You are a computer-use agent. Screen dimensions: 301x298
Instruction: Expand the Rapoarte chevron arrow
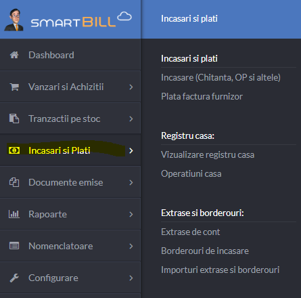tap(131, 214)
